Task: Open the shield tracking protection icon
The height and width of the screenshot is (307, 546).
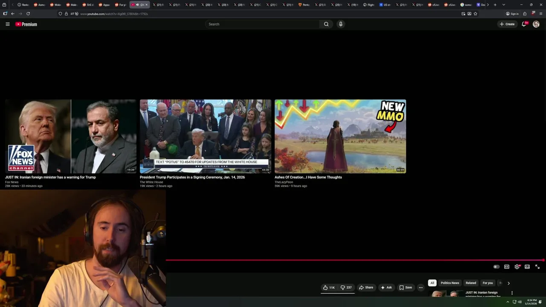Action: (60, 14)
